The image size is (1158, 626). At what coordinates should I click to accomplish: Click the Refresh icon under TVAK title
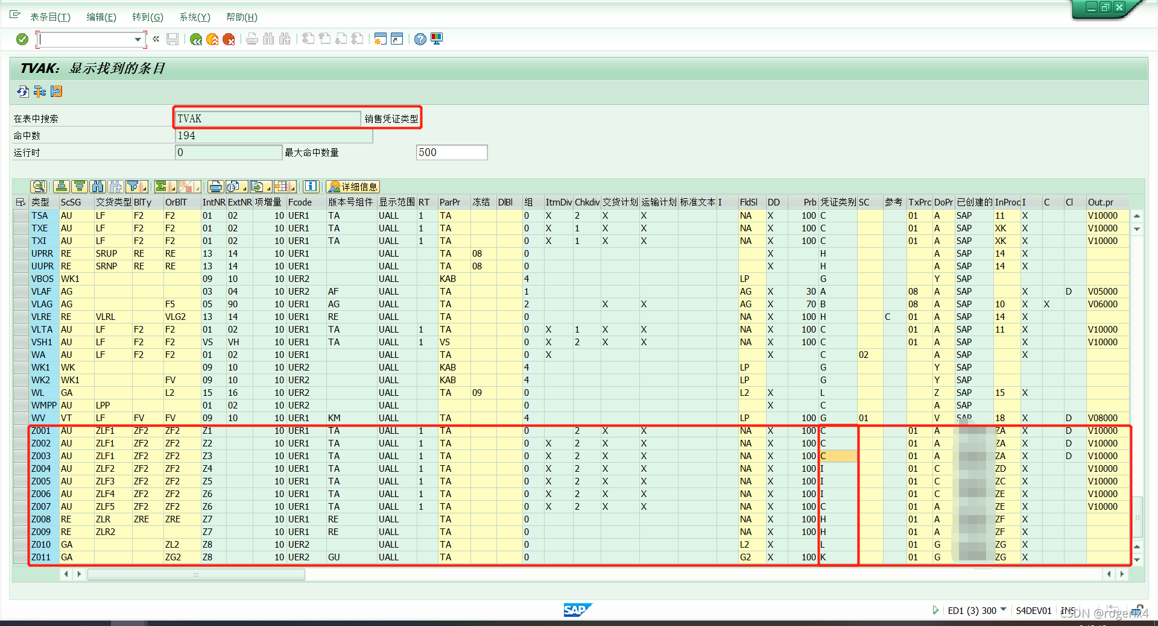23,92
